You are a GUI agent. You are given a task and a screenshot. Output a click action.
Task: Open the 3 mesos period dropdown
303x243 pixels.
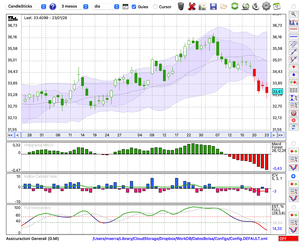tap(75, 6)
